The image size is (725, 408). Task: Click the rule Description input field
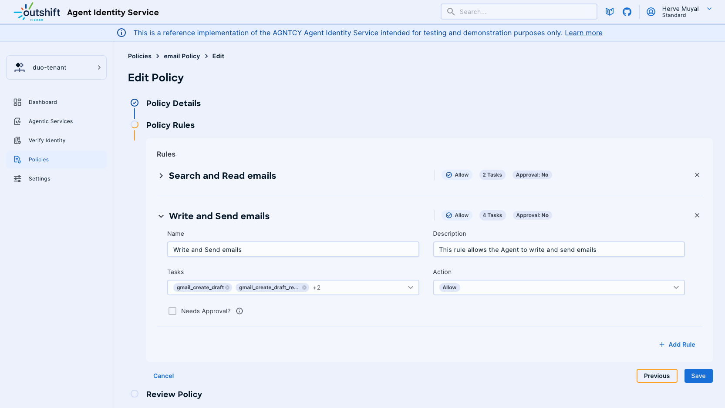point(559,249)
